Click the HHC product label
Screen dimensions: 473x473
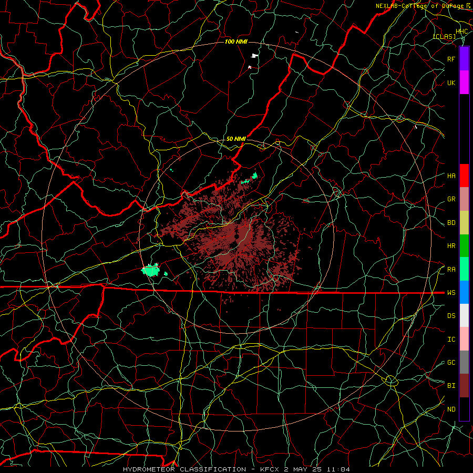(461, 32)
